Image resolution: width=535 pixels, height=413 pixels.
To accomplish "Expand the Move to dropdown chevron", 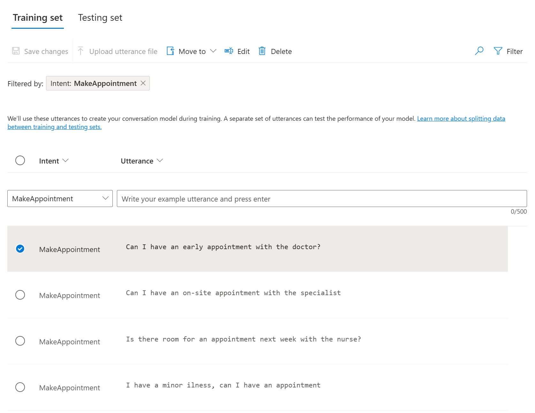I will pos(213,51).
